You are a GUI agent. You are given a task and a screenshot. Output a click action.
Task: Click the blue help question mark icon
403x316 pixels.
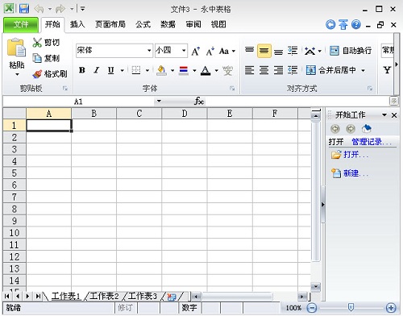tap(356, 24)
